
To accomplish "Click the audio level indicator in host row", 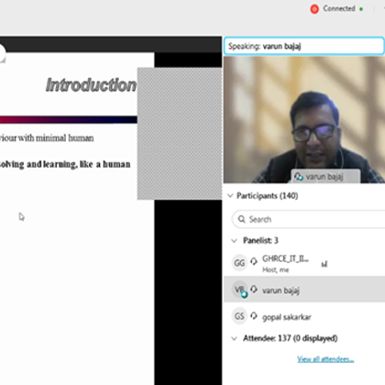I will tap(324, 264).
